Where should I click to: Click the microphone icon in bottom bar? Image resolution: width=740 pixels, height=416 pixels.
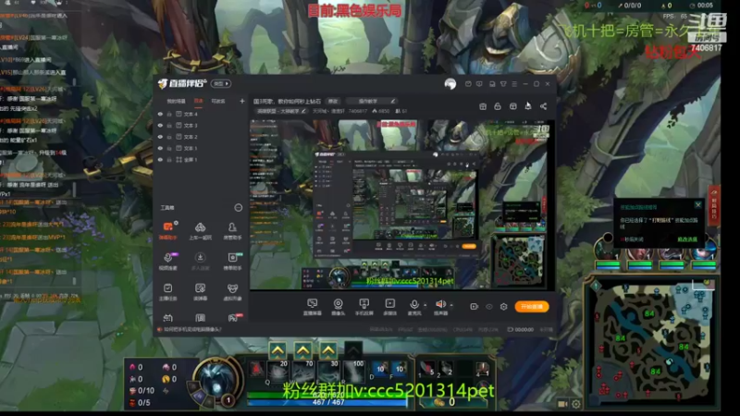pos(413,305)
